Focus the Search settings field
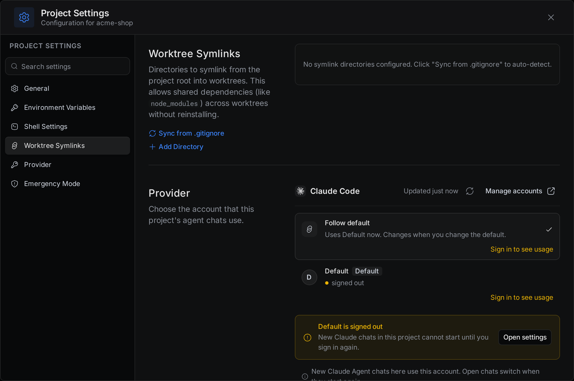 pyautogui.click(x=68, y=66)
